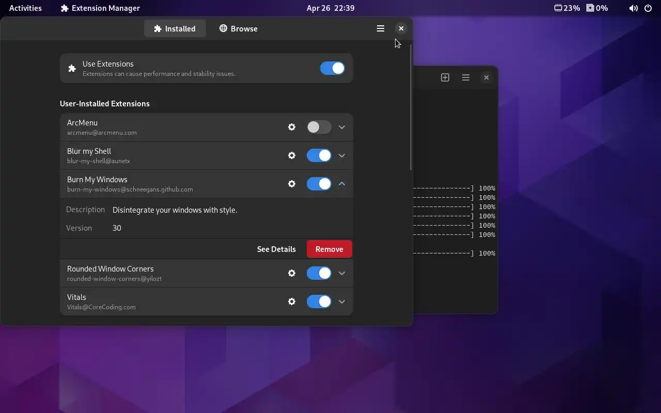The height and width of the screenshot is (413, 661).
Task: Disable the Rounded Window Corners extension
Action: click(319, 273)
